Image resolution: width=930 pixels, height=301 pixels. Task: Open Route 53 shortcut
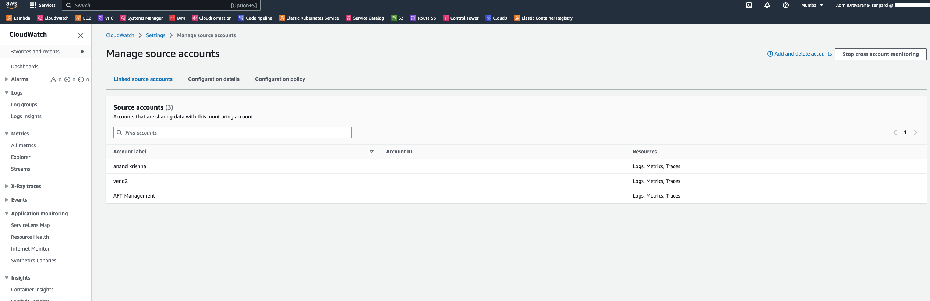point(423,18)
